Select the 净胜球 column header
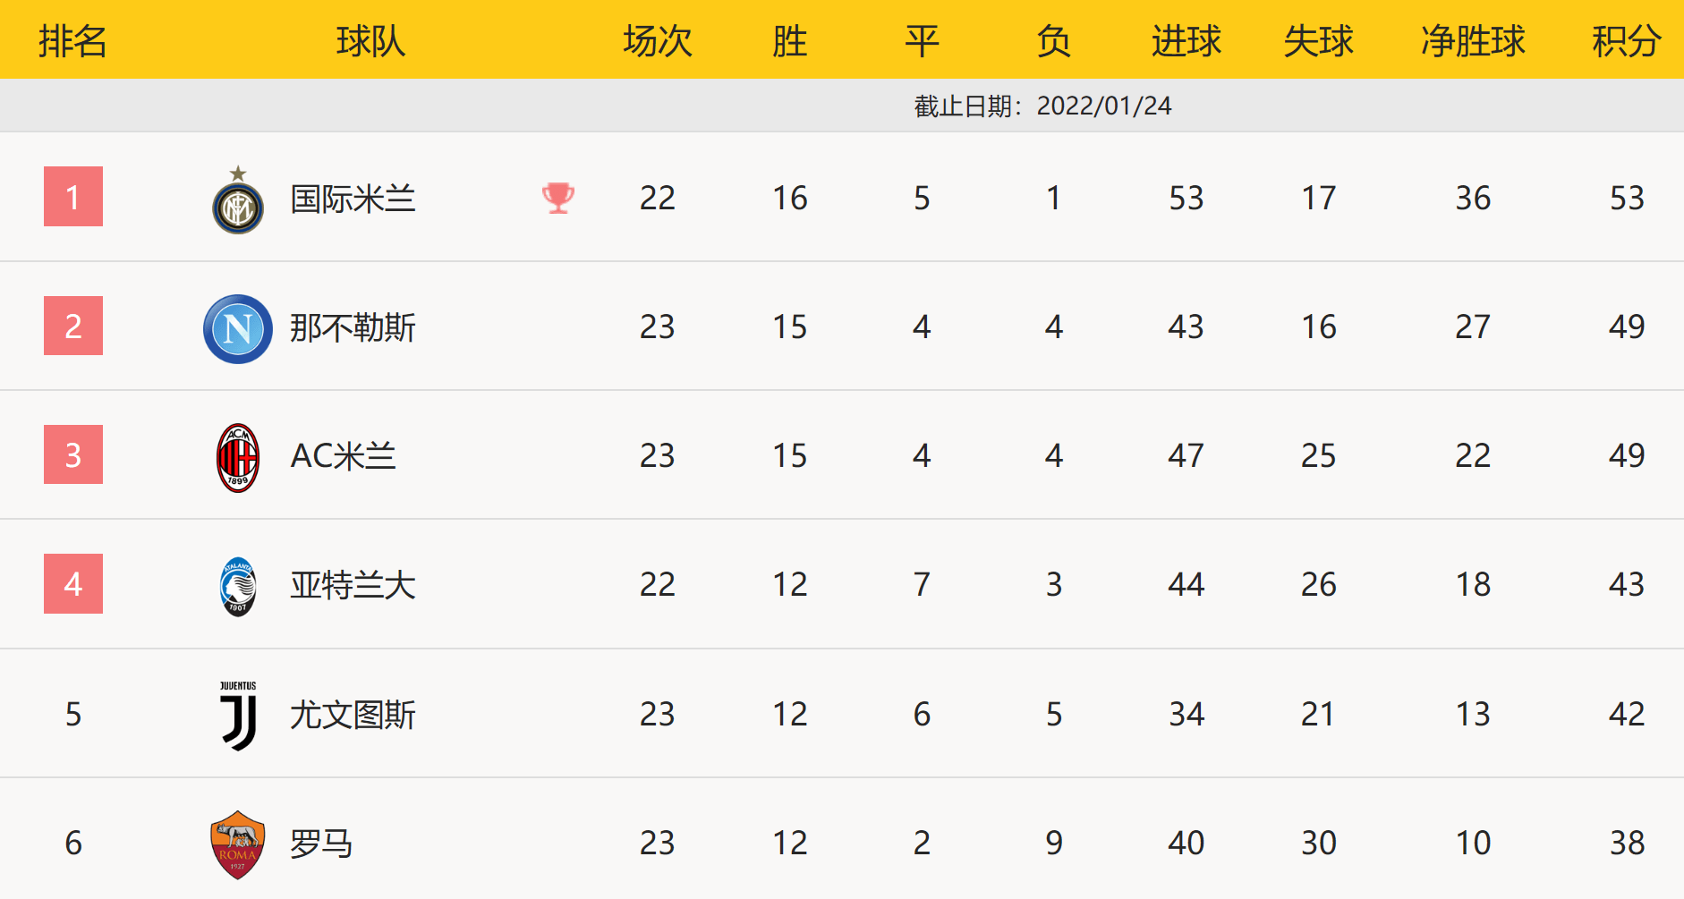The image size is (1684, 899). pos(1472,41)
